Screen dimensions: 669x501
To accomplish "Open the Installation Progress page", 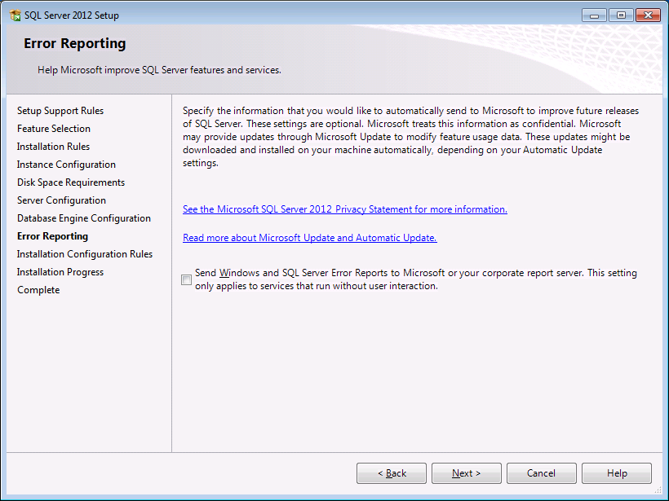I will (60, 271).
